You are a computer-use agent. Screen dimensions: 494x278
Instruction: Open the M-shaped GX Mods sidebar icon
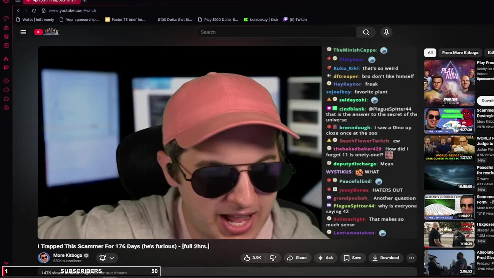pyautogui.click(x=6, y=46)
